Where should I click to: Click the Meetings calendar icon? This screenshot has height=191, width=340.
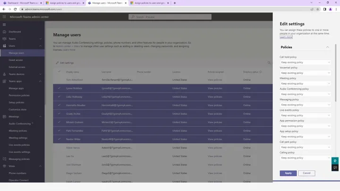click(x=4, y=116)
